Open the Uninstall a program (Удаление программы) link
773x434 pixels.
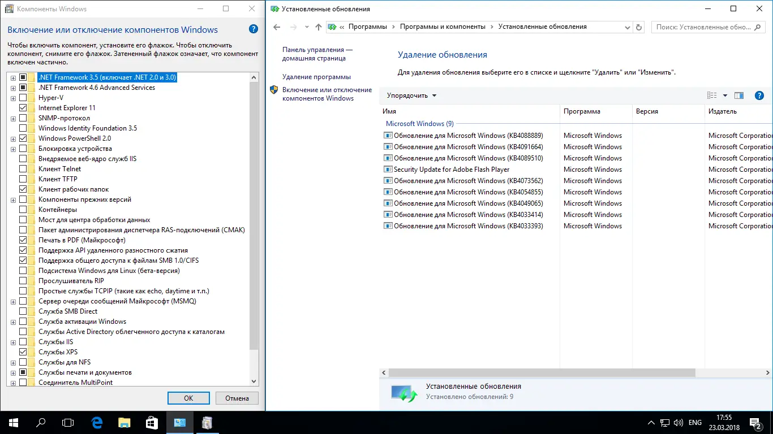tap(316, 77)
